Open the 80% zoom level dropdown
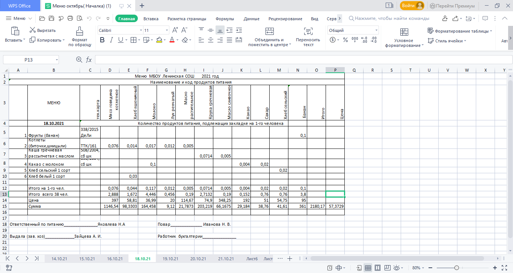 [420, 268]
